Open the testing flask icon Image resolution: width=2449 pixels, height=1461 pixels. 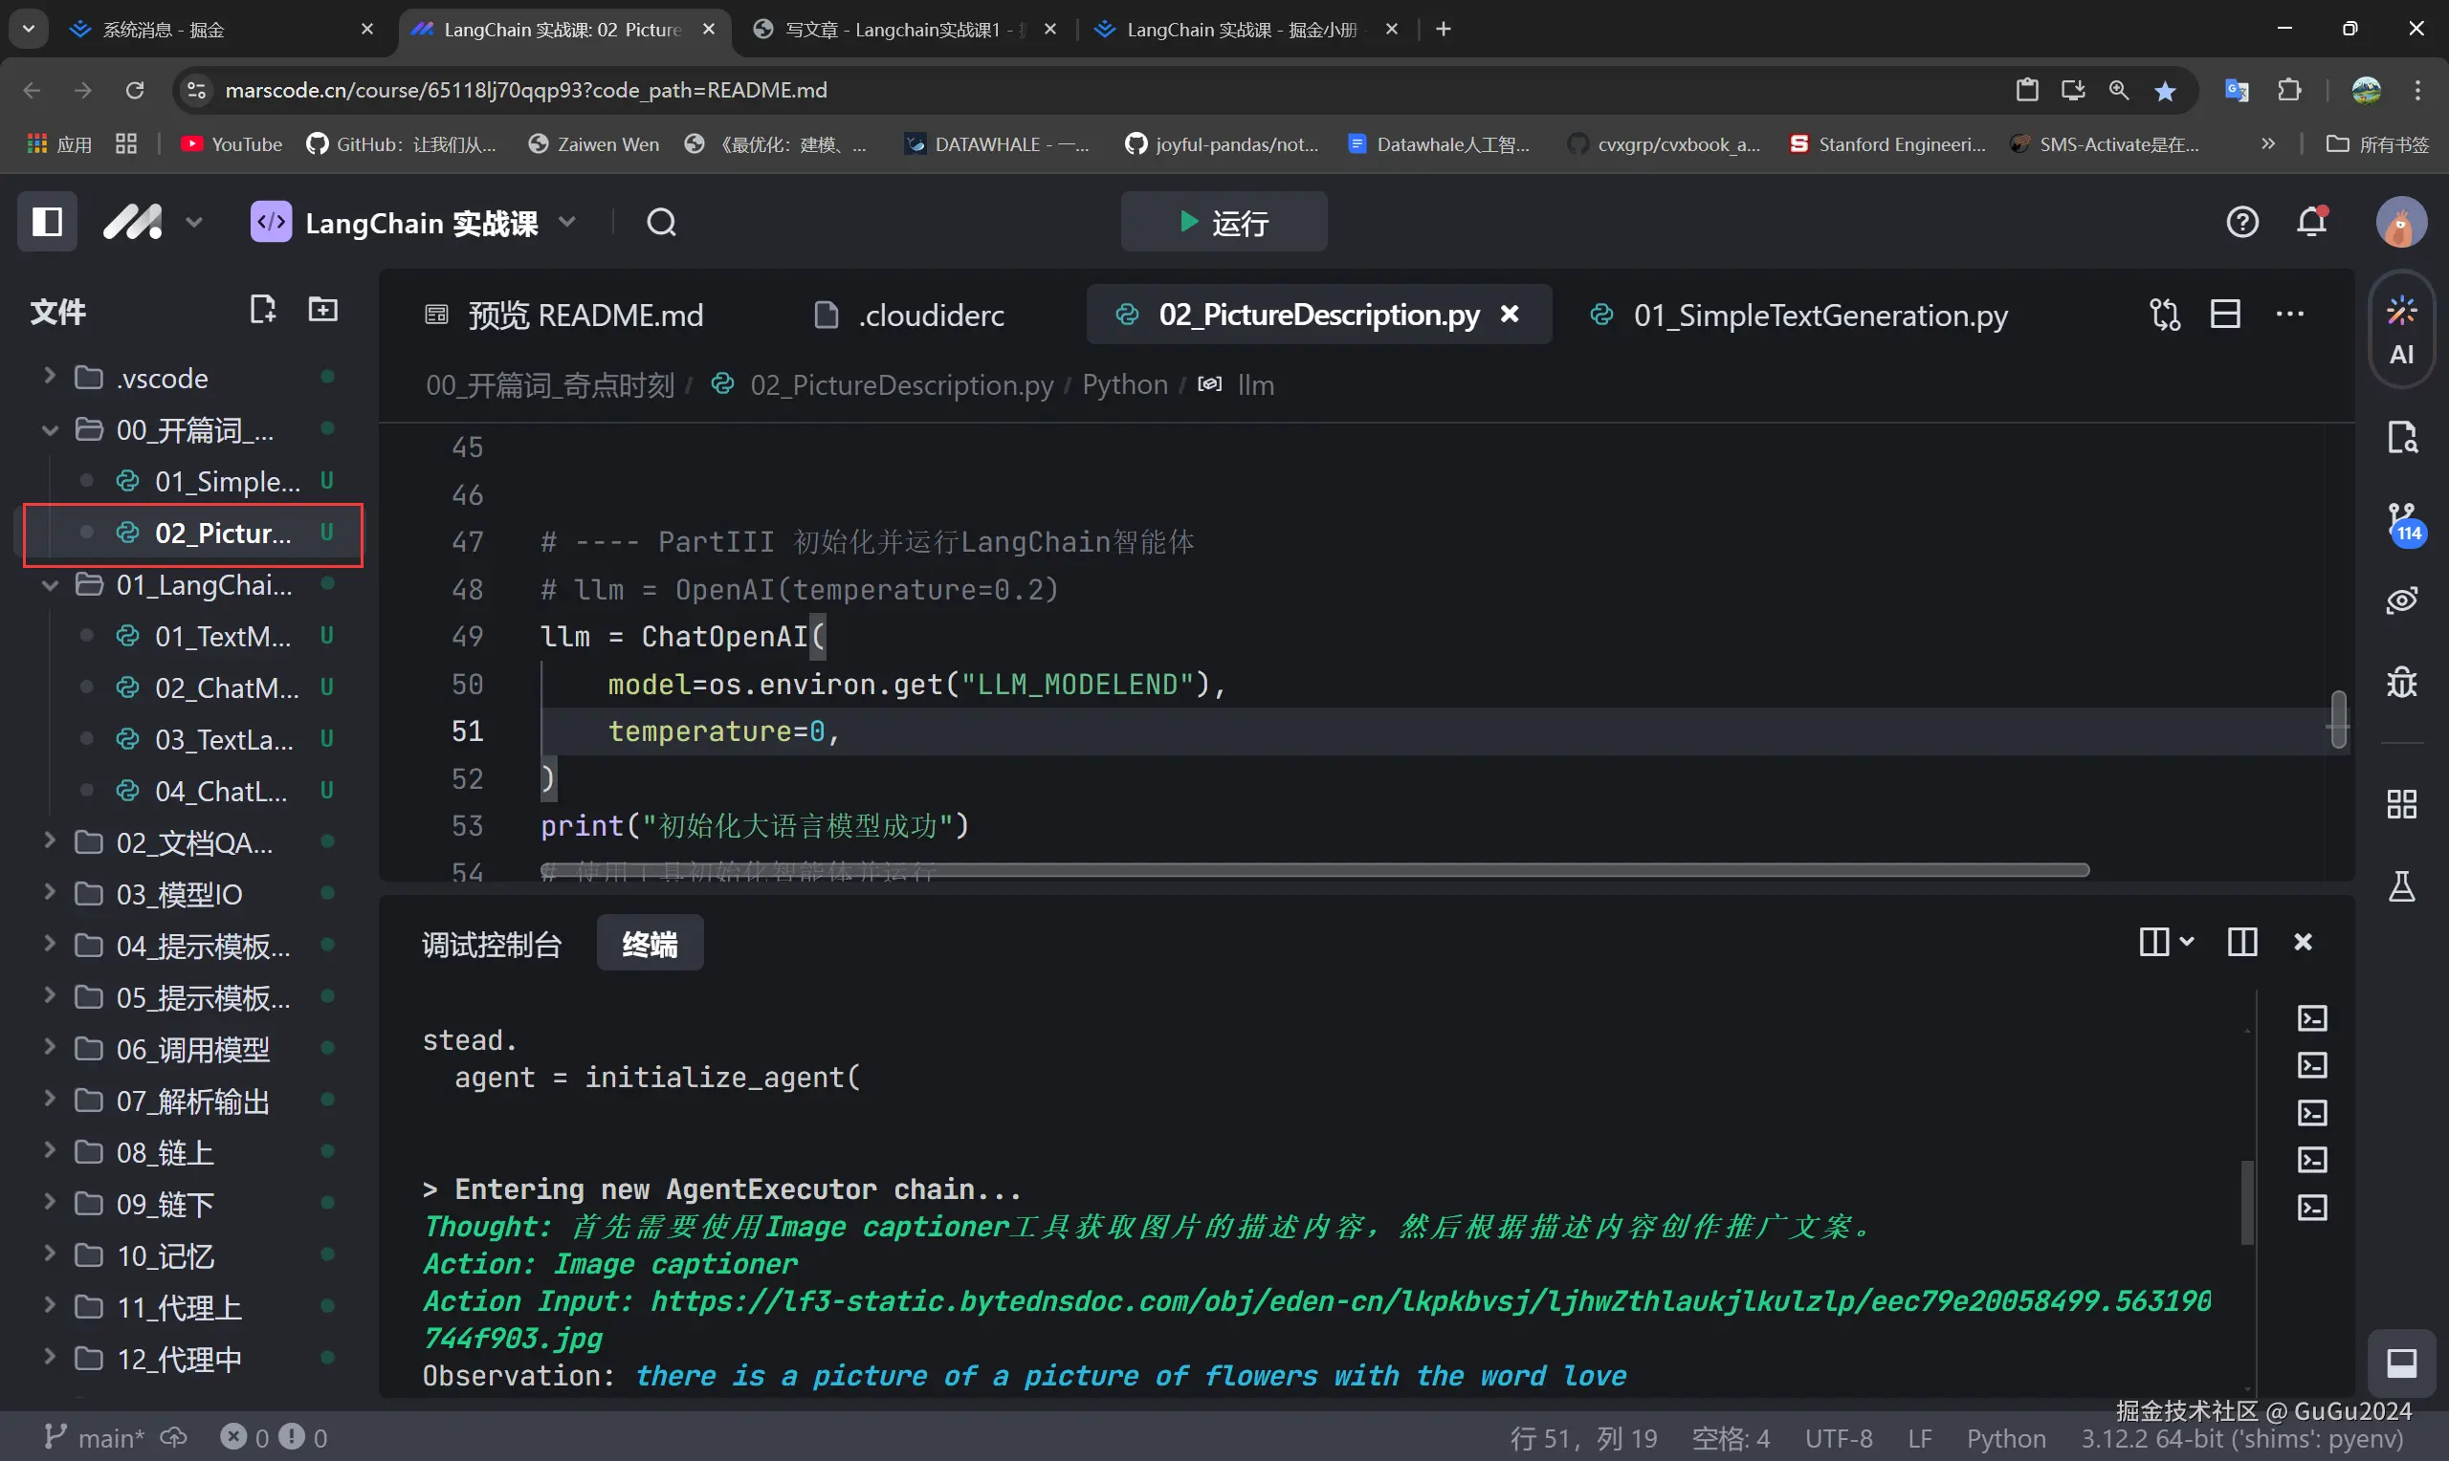tap(2401, 886)
